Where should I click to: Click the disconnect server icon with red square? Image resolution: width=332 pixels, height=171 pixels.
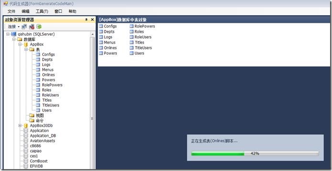point(32,27)
